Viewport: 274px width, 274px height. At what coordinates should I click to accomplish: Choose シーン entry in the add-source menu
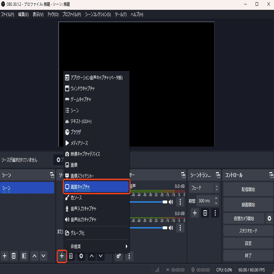point(96,110)
